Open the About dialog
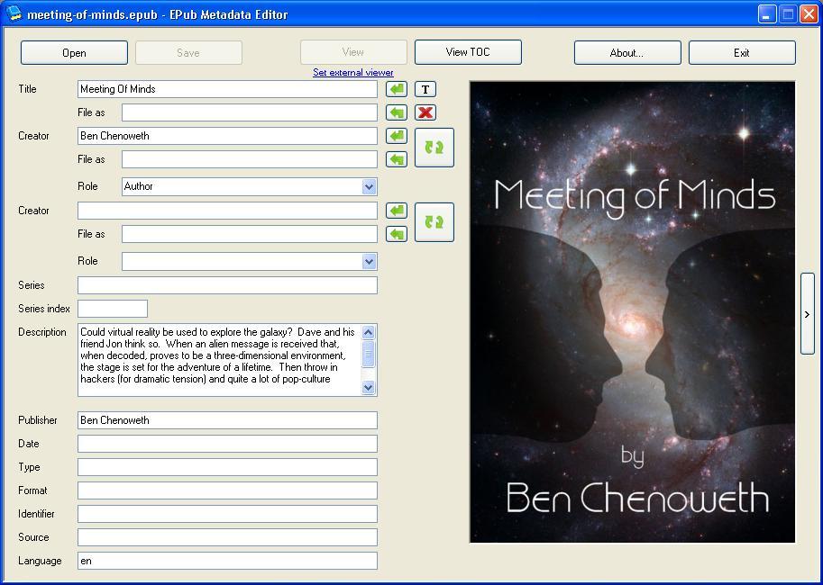This screenshot has width=823, height=585. click(x=626, y=52)
